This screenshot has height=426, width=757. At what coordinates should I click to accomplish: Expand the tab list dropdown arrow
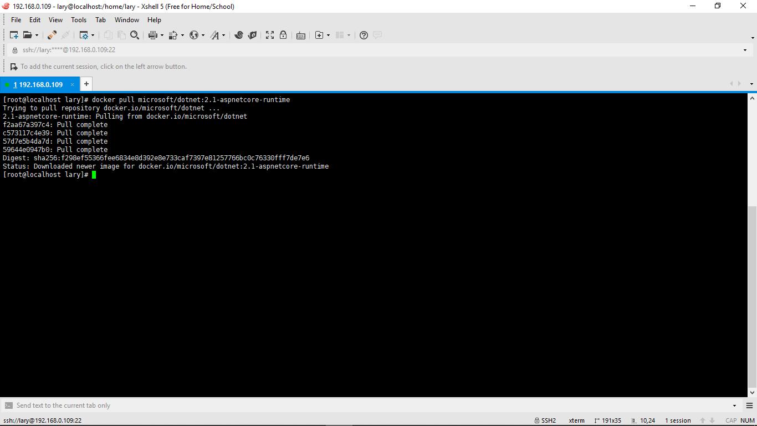pyautogui.click(x=751, y=84)
